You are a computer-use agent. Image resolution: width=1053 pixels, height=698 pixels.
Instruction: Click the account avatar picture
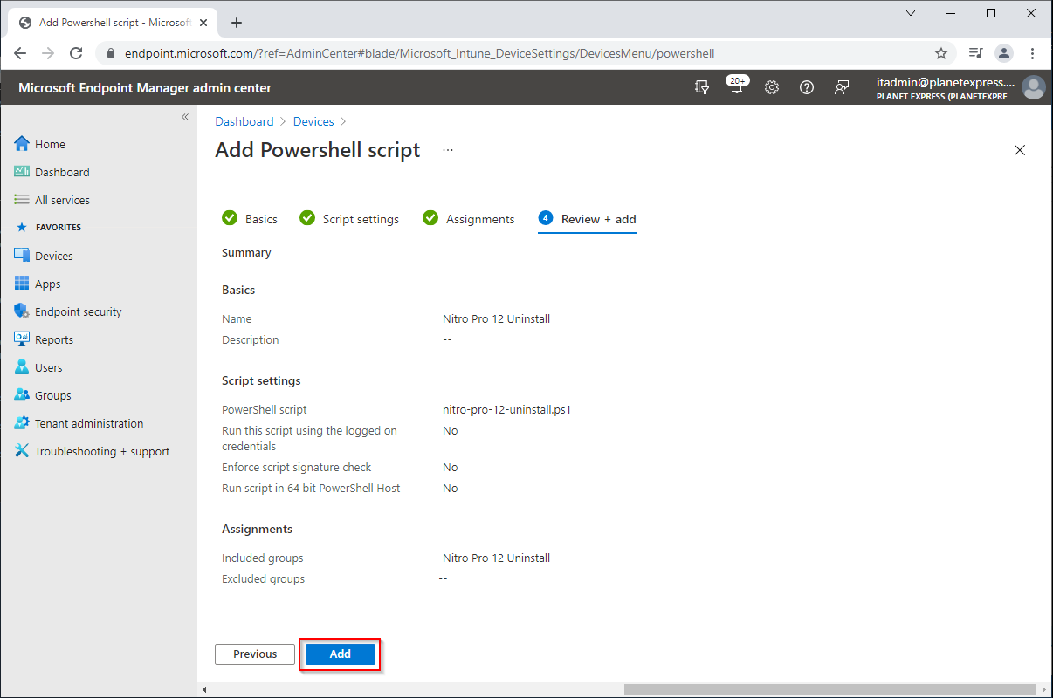(1034, 87)
